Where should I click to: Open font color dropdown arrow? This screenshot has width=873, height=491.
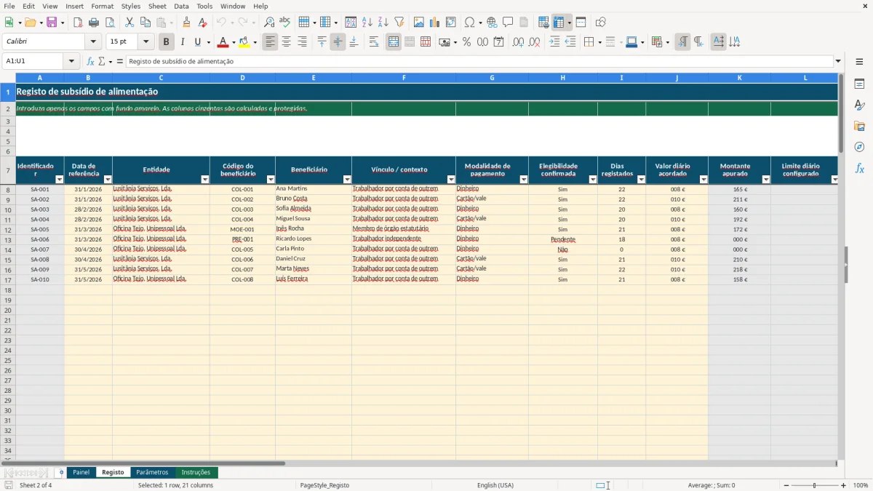pos(234,42)
